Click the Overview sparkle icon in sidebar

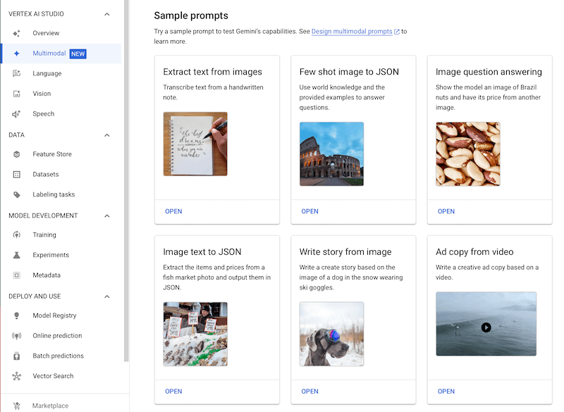pos(17,33)
